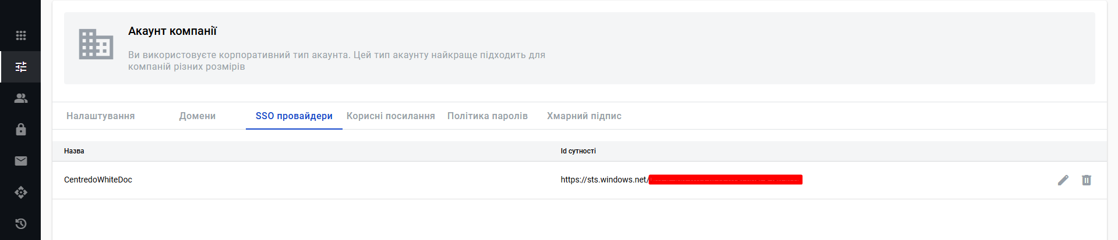The width and height of the screenshot is (1118, 240).
Task: Click the lock icon in sidebar
Action: pyautogui.click(x=21, y=130)
